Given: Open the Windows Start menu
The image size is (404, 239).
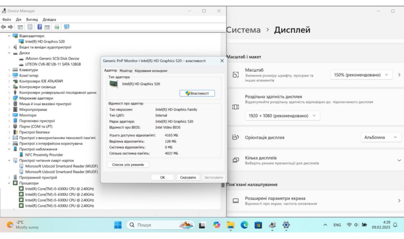Looking at the screenshot, I should [118, 225].
